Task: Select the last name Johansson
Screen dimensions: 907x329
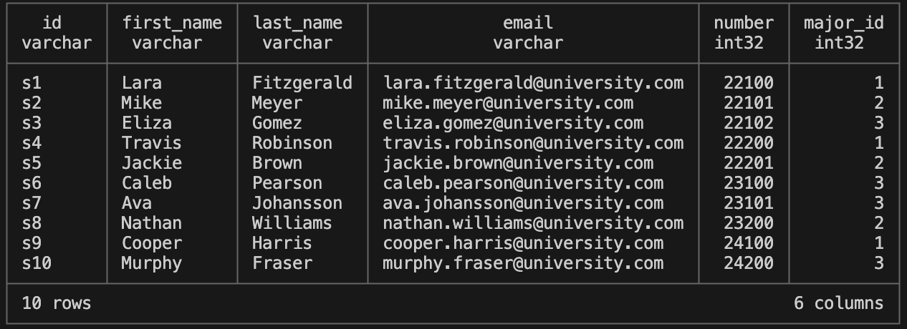Action: pyautogui.click(x=297, y=203)
